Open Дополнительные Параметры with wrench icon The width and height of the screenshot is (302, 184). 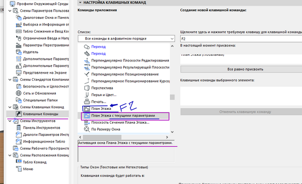coord(18,66)
